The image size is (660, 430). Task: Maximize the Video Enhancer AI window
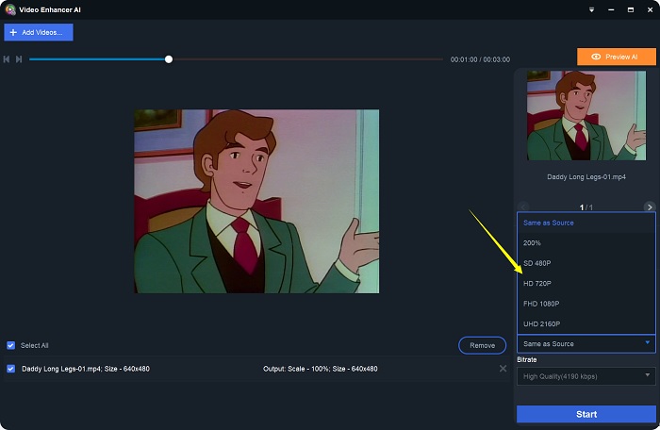tap(631, 9)
